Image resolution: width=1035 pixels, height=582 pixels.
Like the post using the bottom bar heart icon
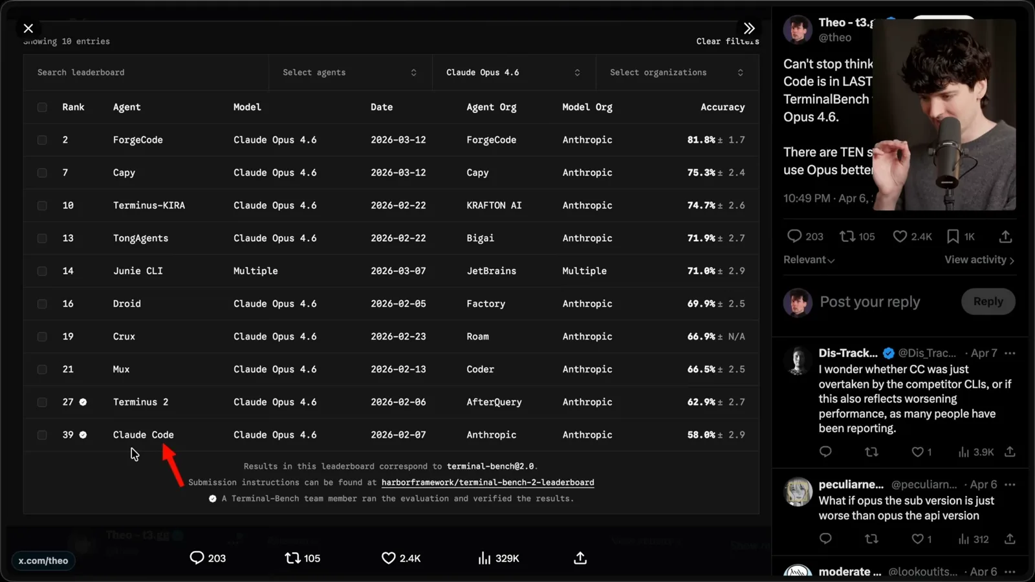pyautogui.click(x=388, y=558)
